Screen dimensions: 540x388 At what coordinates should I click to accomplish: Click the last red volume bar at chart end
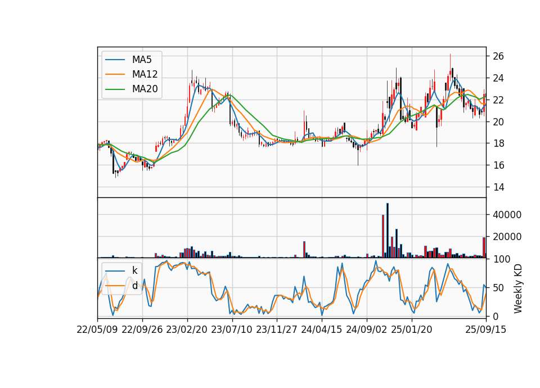click(x=484, y=247)
